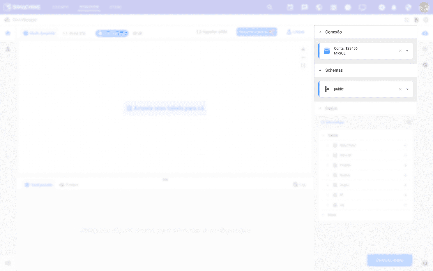Switch to the Preview tab

click(69, 185)
